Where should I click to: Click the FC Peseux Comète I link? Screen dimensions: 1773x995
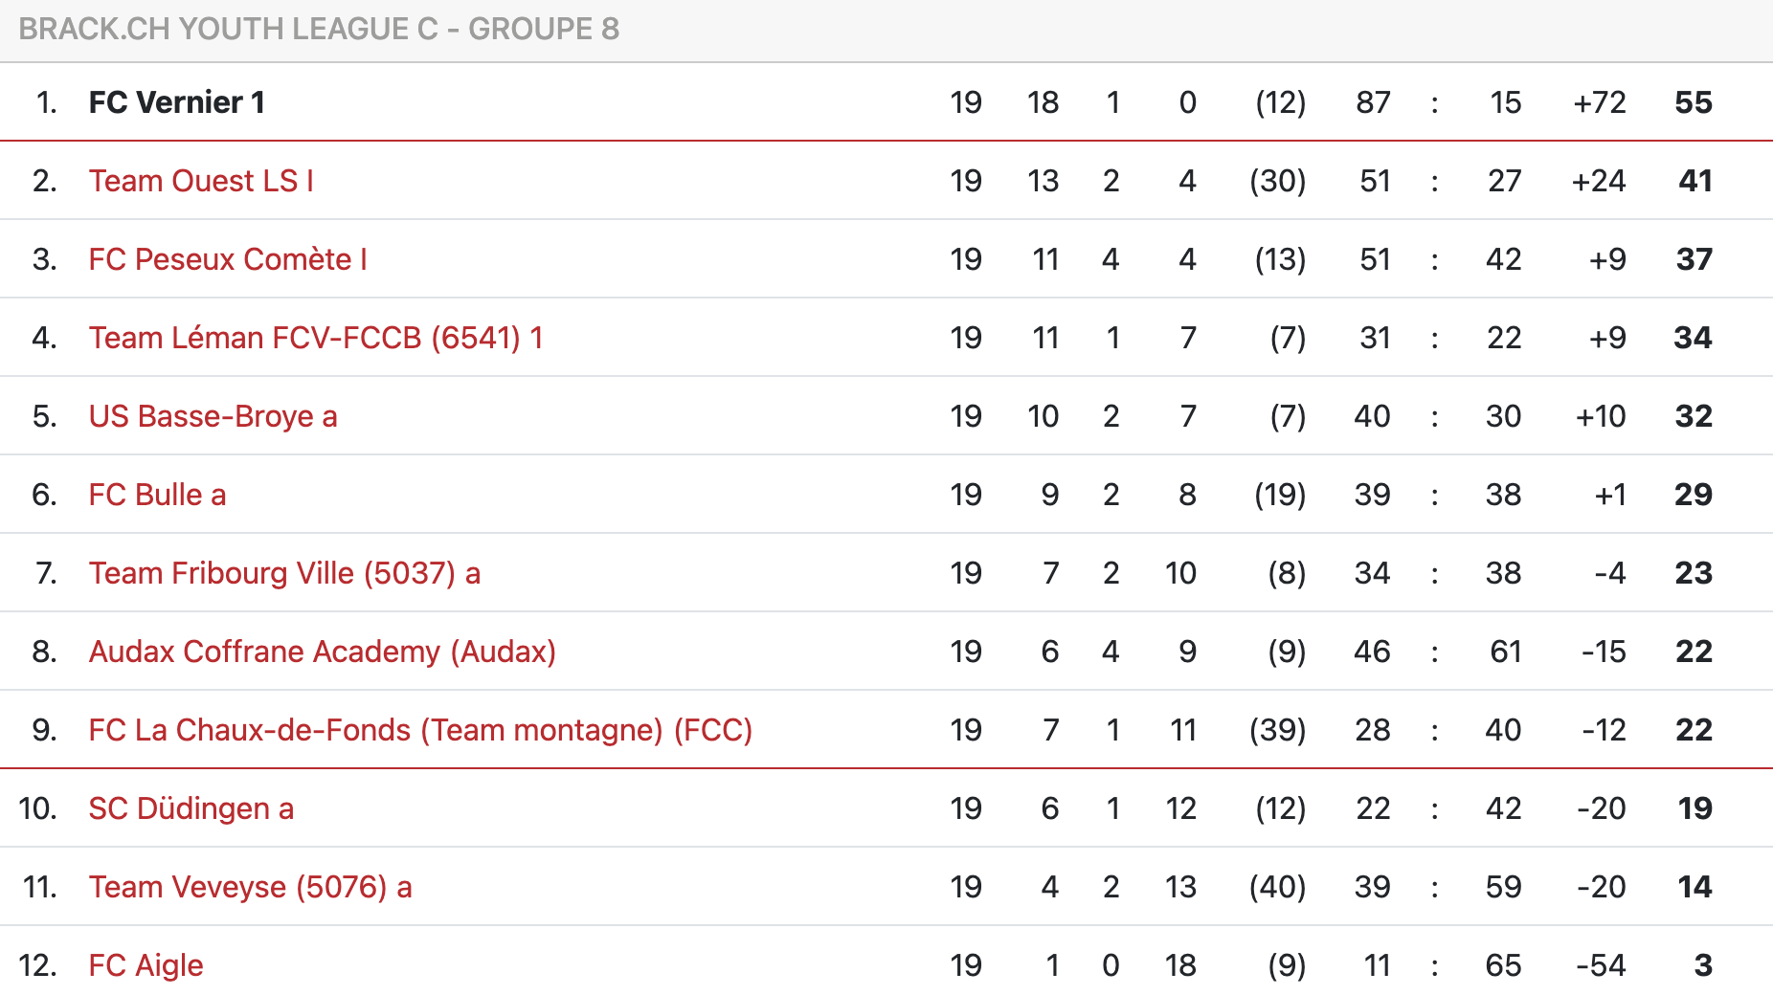pos(228,259)
